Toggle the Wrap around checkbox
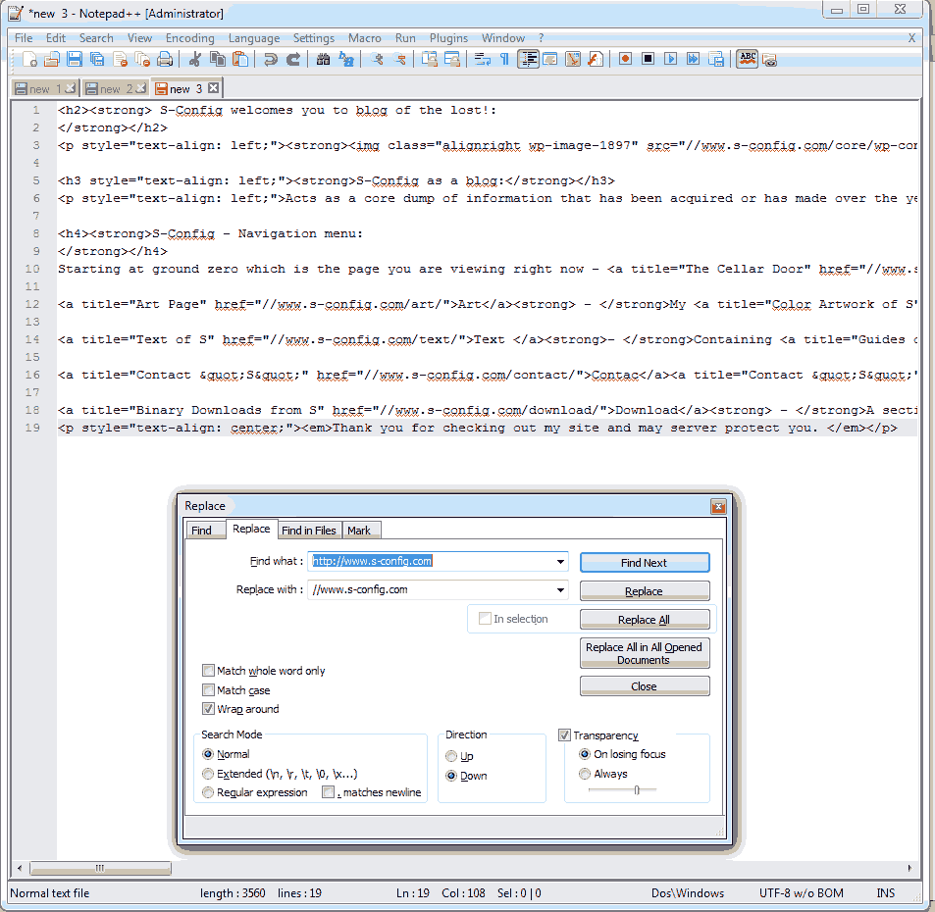The height and width of the screenshot is (912, 935). (208, 709)
